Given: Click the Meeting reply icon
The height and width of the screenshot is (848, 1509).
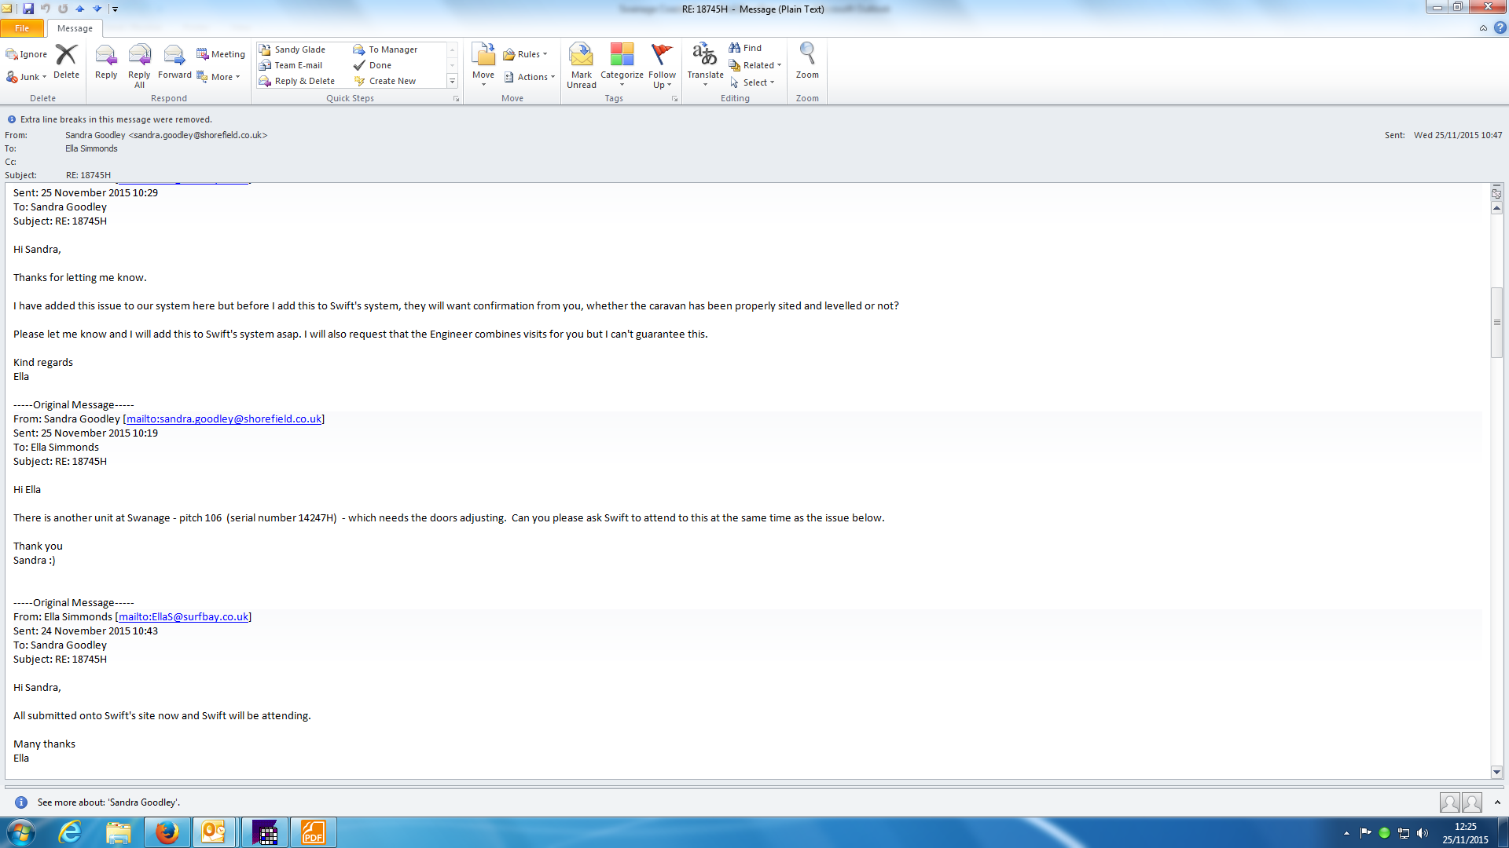Looking at the screenshot, I should (x=221, y=54).
